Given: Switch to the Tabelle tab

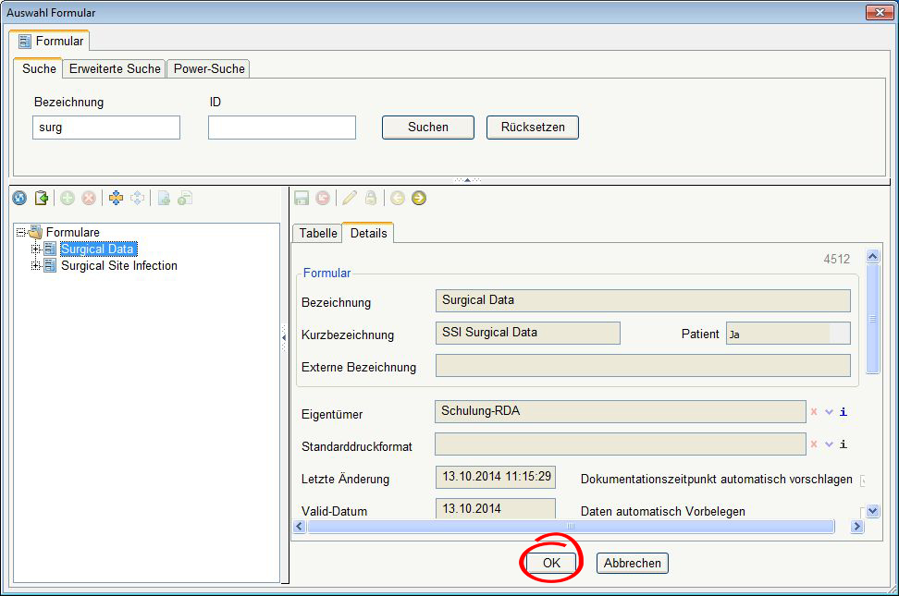Looking at the screenshot, I should click(x=317, y=233).
